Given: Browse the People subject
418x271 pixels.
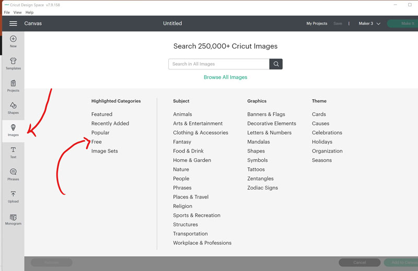Looking at the screenshot, I should click(x=181, y=179).
